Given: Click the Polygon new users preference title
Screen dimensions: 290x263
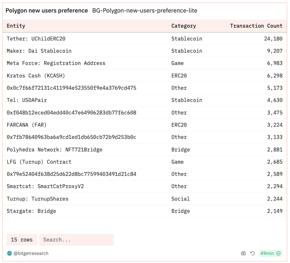Looking at the screenshot, I should click(46, 11).
